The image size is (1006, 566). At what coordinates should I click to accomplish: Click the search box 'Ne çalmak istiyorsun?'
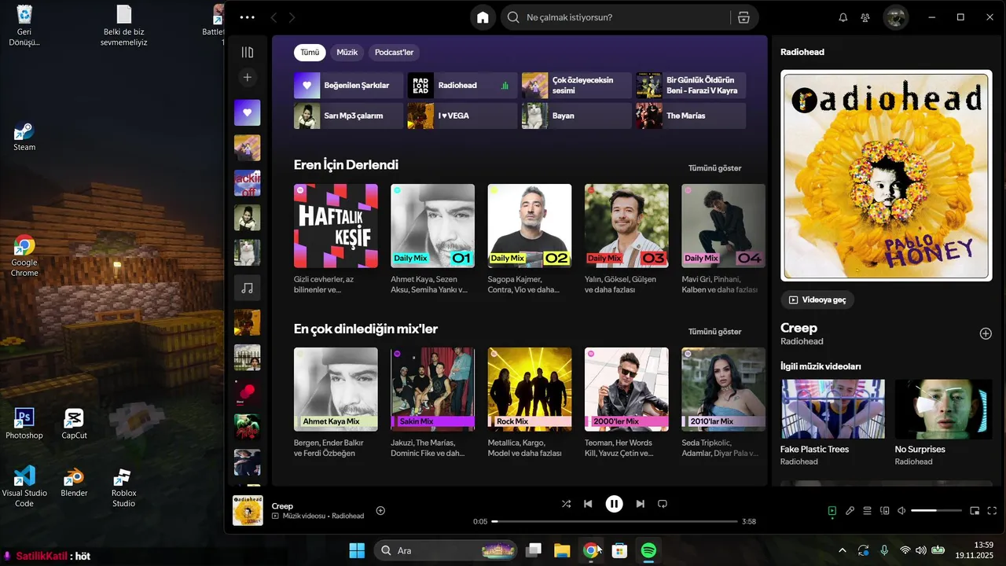(617, 17)
